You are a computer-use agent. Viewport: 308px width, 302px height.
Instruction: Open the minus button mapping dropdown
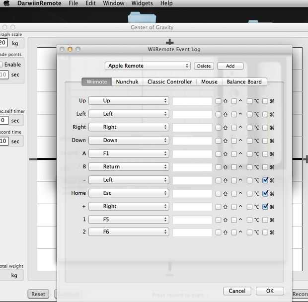(x=129, y=180)
